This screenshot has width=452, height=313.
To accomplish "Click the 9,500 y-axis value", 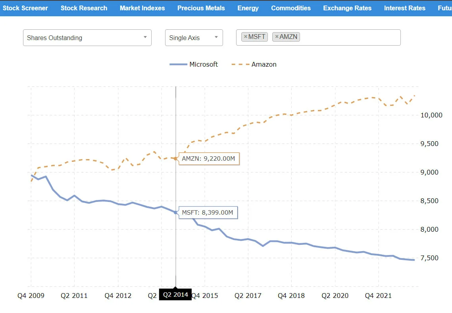I will [x=429, y=144].
